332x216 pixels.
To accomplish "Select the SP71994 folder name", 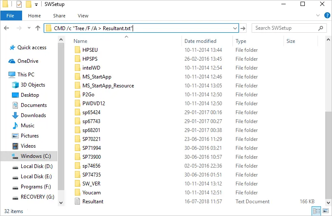I will tap(91, 148).
